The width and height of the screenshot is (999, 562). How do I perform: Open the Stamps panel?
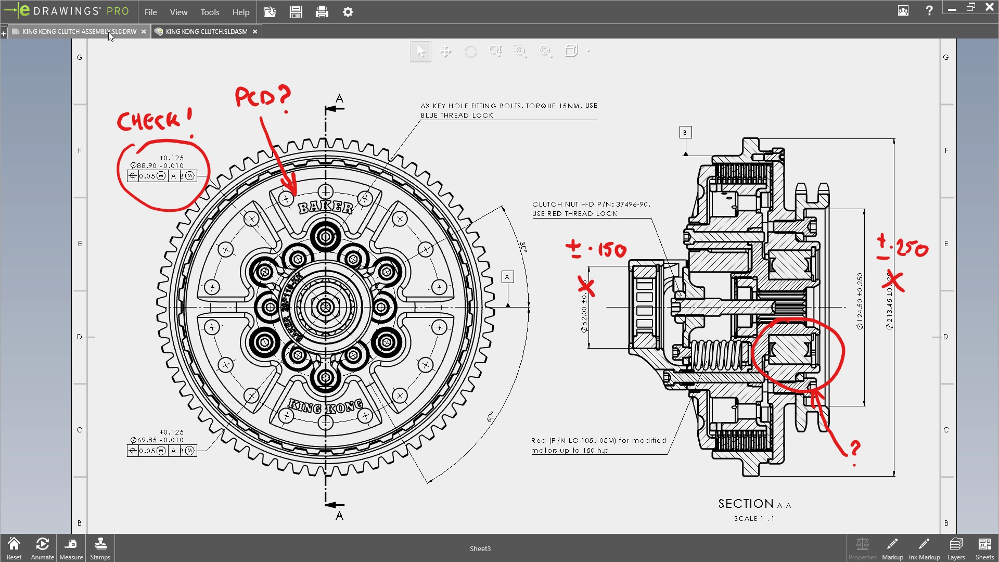click(x=99, y=547)
